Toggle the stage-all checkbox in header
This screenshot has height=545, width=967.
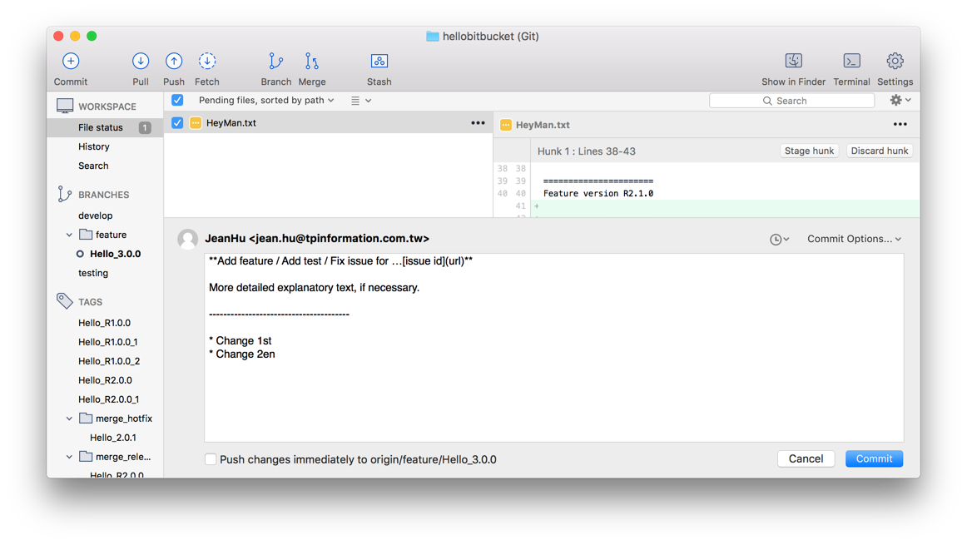click(x=177, y=100)
